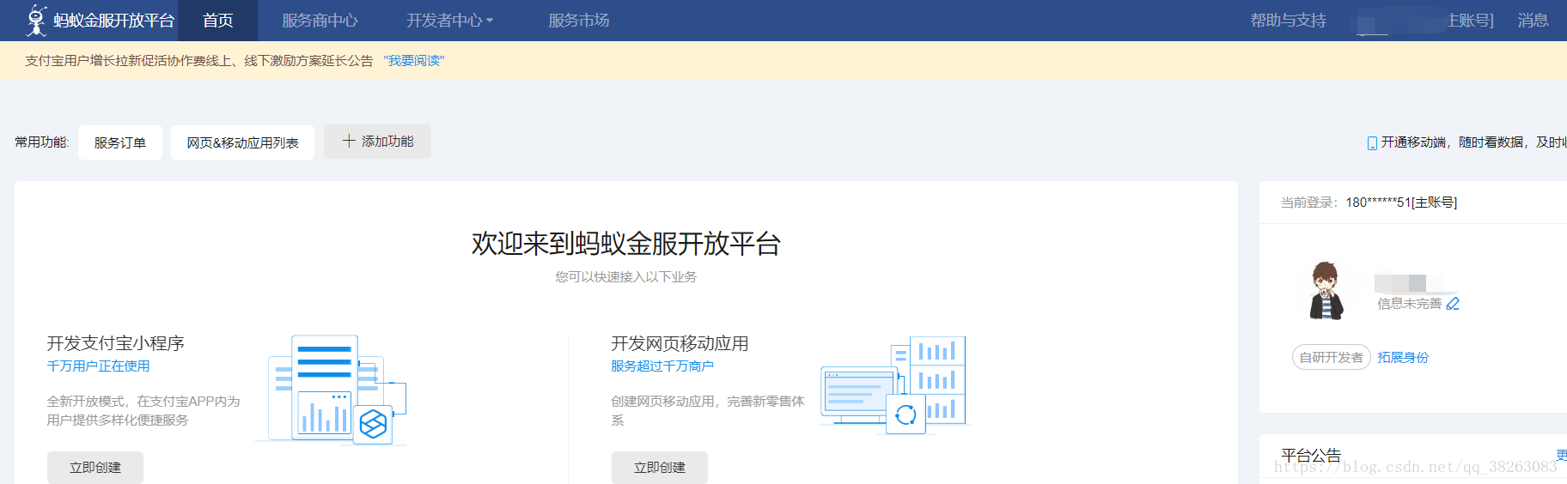Viewport: 1567px width, 484px height.
Task: Click the mini program illustration graphic
Action: tap(331, 390)
